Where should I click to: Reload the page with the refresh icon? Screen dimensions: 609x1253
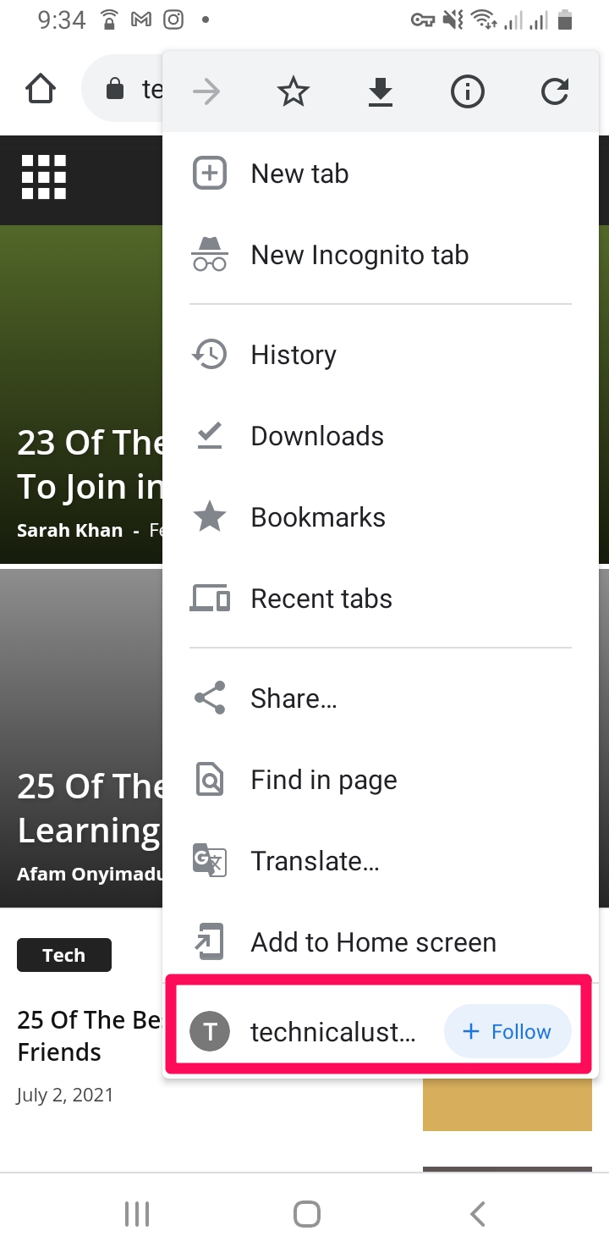(x=555, y=91)
